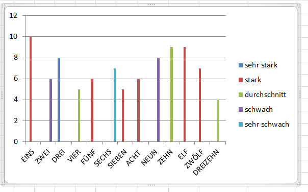The height and width of the screenshot is (192, 308).
Task: Select the 'durchschnitt' legend entry
Action: pos(262,94)
